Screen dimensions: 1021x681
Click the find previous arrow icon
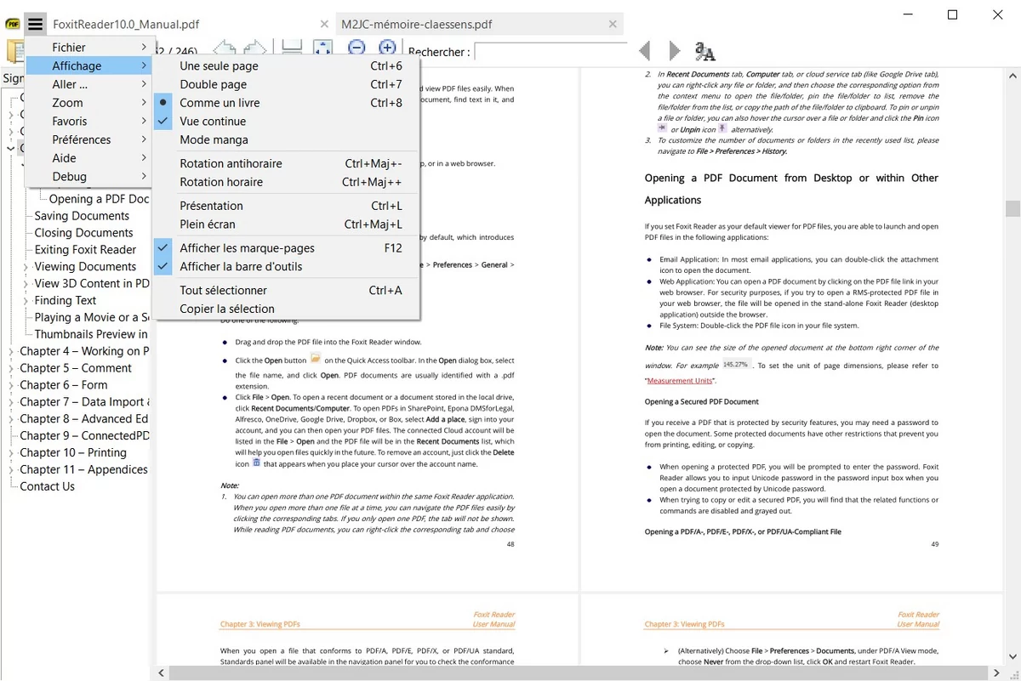pos(645,51)
